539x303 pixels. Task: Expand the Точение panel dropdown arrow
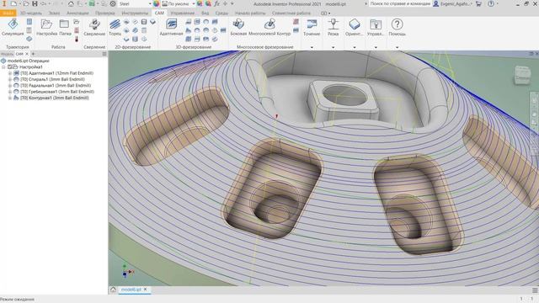312,47
